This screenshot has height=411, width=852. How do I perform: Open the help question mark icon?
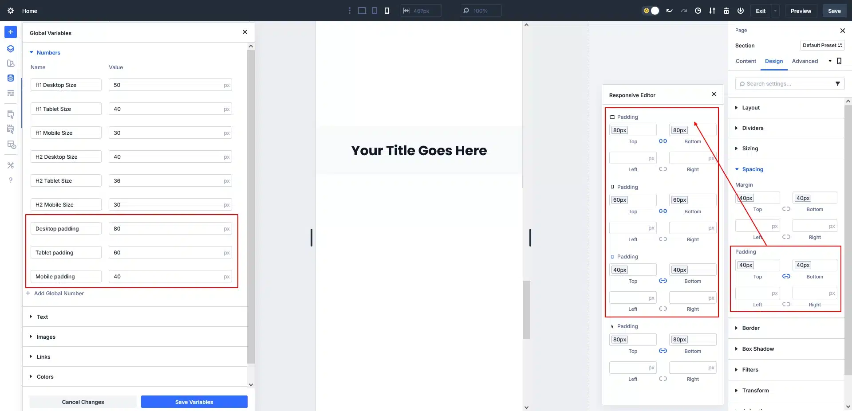(11, 180)
